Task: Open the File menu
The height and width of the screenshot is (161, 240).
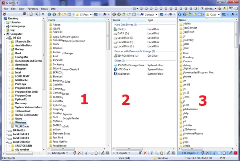Action: pyautogui.click(x=6, y=9)
